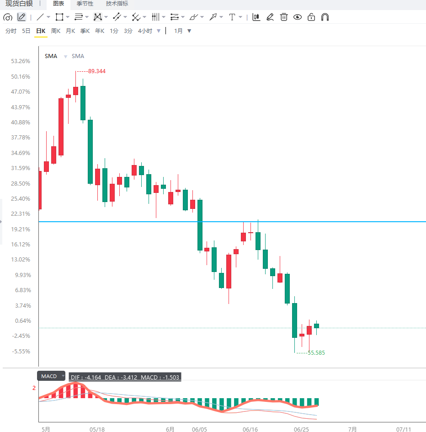Select the rectangle shape tool
This screenshot has height=432, width=426.
[x=59, y=17]
